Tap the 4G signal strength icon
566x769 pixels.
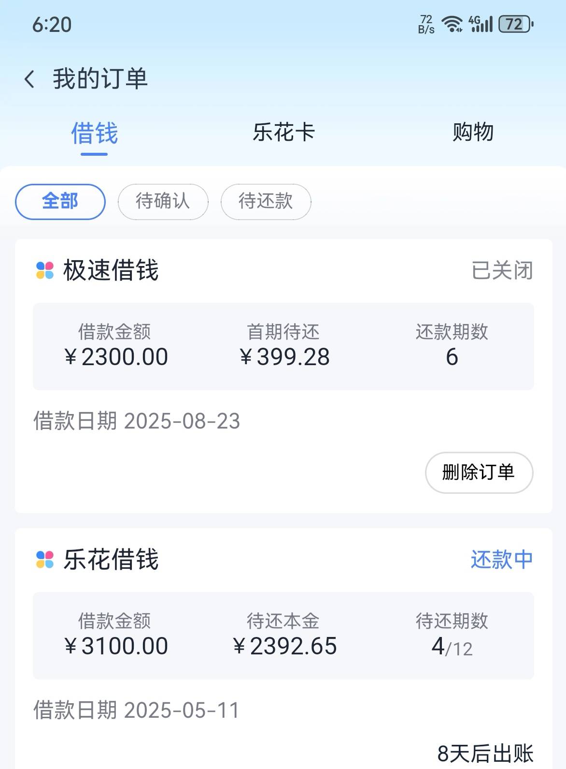[x=481, y=24]
